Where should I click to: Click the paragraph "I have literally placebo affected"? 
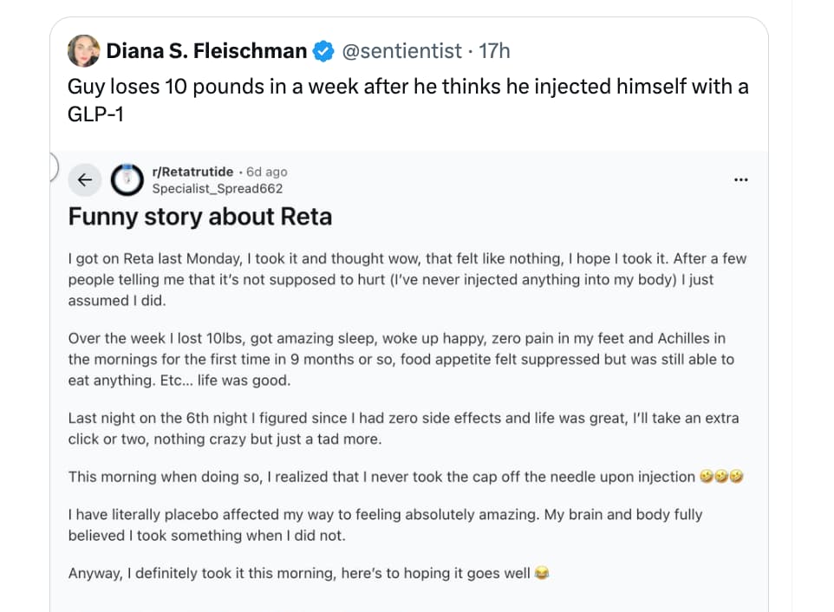point(385,524)
